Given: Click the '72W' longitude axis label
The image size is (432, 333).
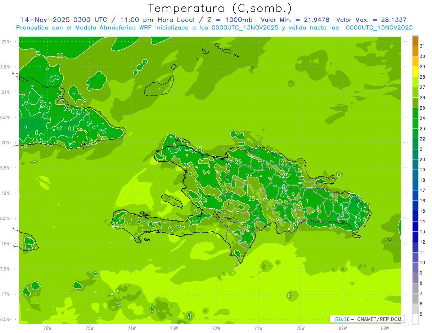Looking at the screenshot, I should tap(216, 328).
